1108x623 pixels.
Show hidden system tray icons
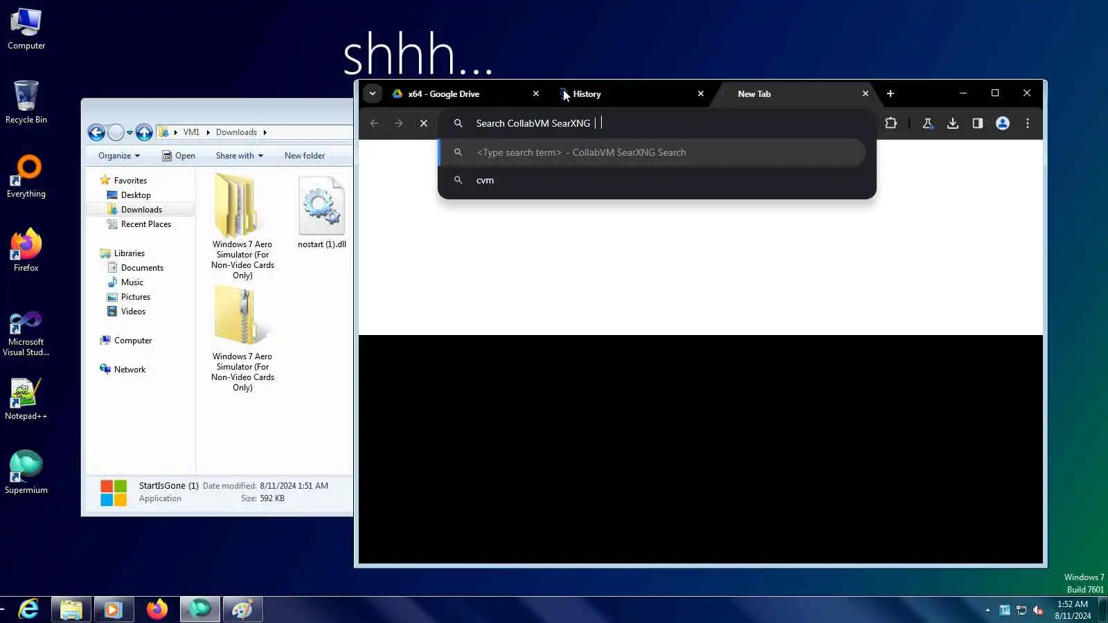point(988,610)
